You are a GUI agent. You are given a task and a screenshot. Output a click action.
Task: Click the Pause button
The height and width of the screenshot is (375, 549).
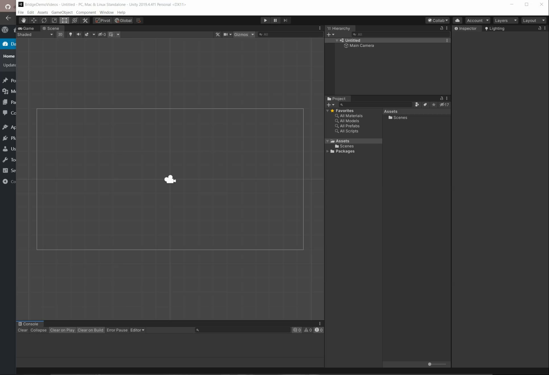tap(275, 20)
